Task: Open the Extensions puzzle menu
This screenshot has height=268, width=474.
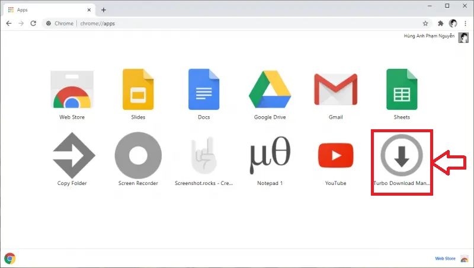Action: (x=440, y=23)
